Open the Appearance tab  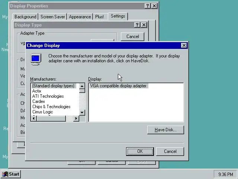point(80,17)
